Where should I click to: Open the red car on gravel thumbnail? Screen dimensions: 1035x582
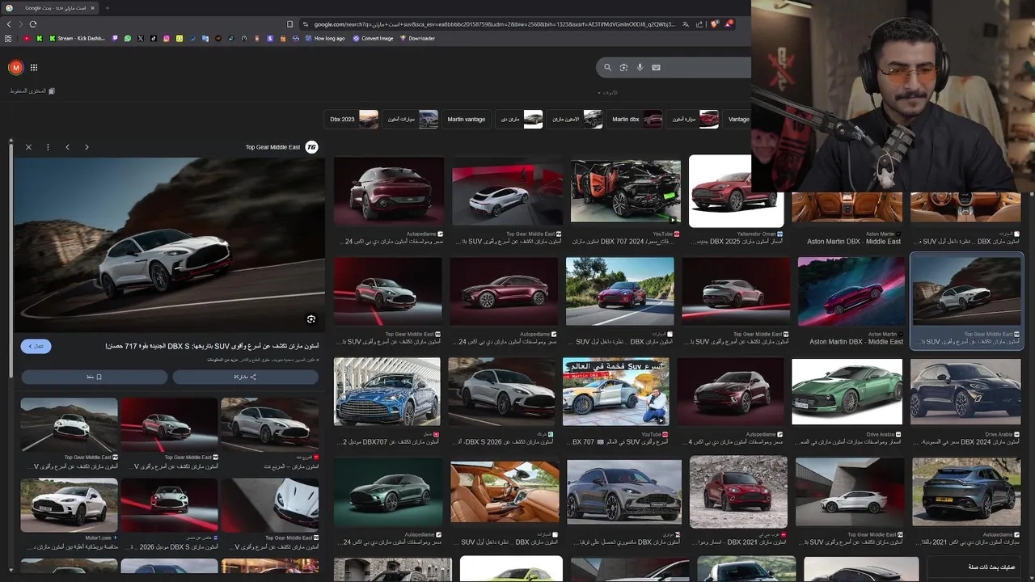coord(738,492)
